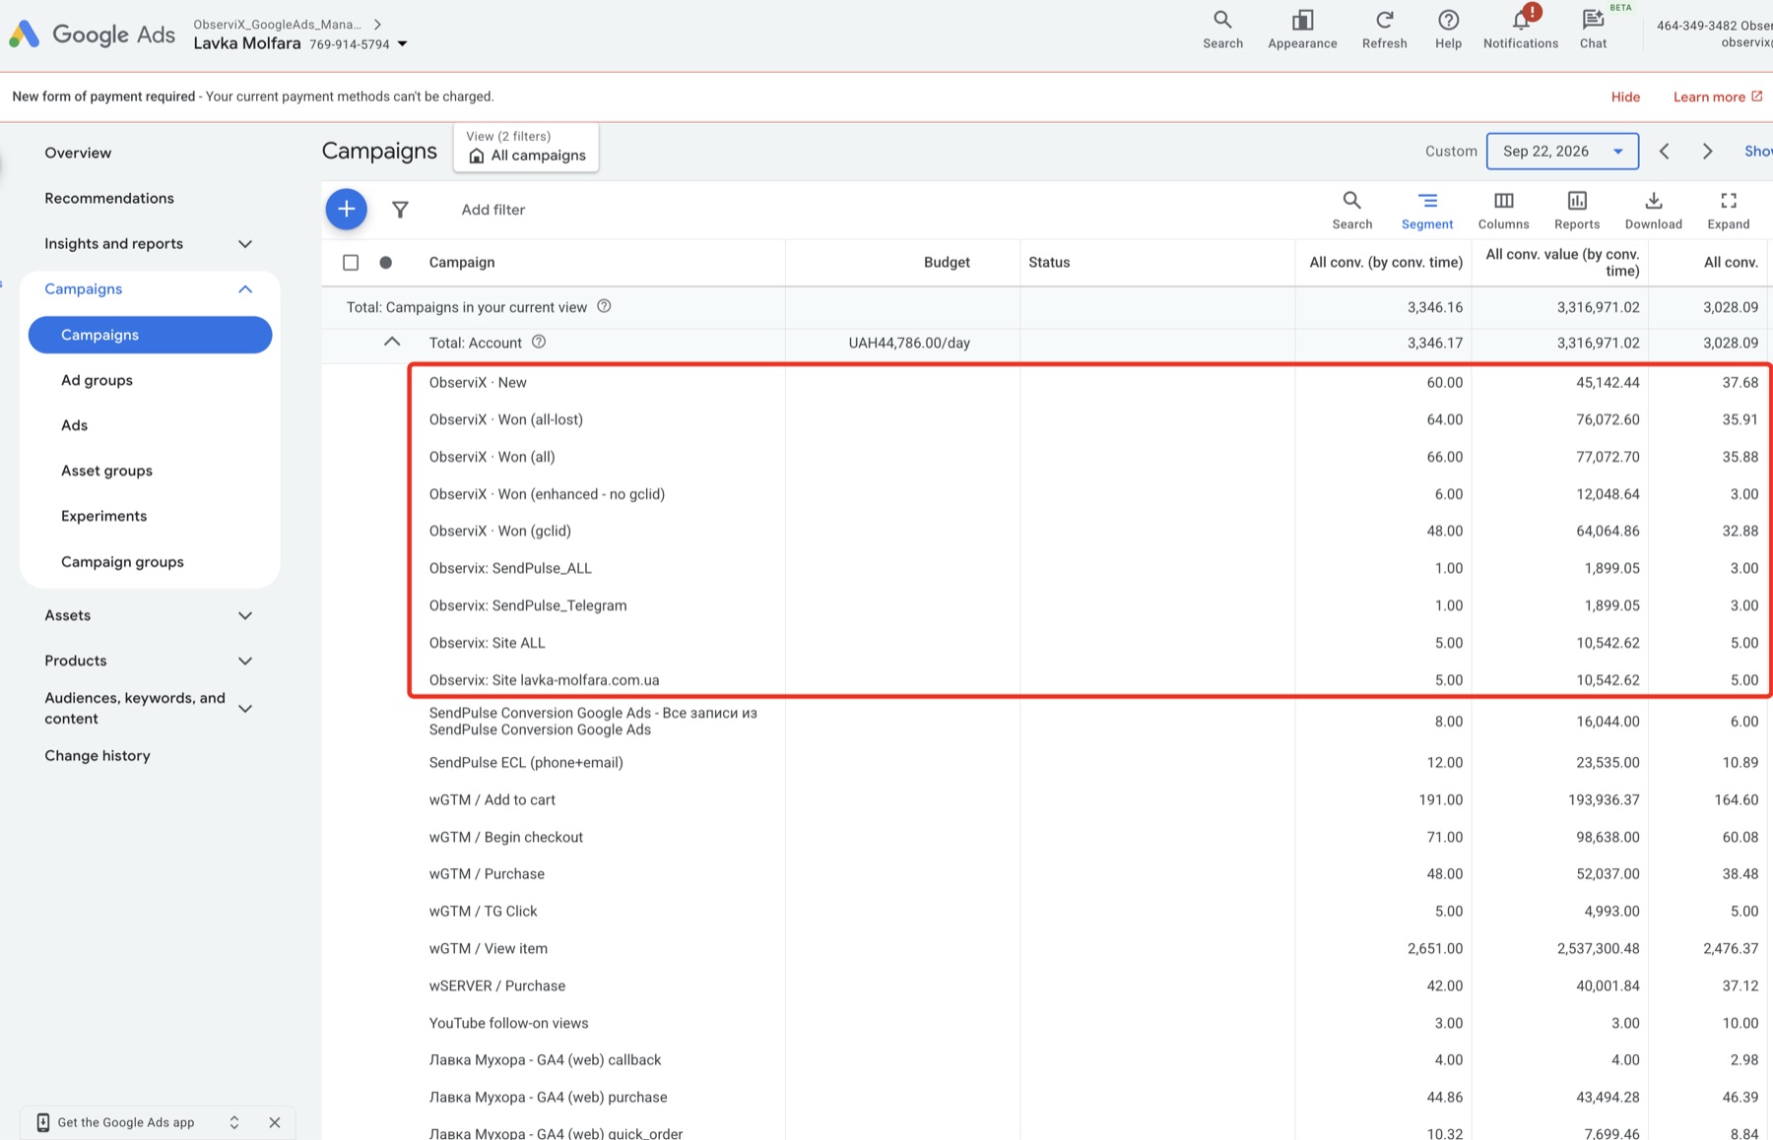This screenshot has width=1773, height=1140.
Task: Expand the table to full screen
Action: pos(1729,211)
